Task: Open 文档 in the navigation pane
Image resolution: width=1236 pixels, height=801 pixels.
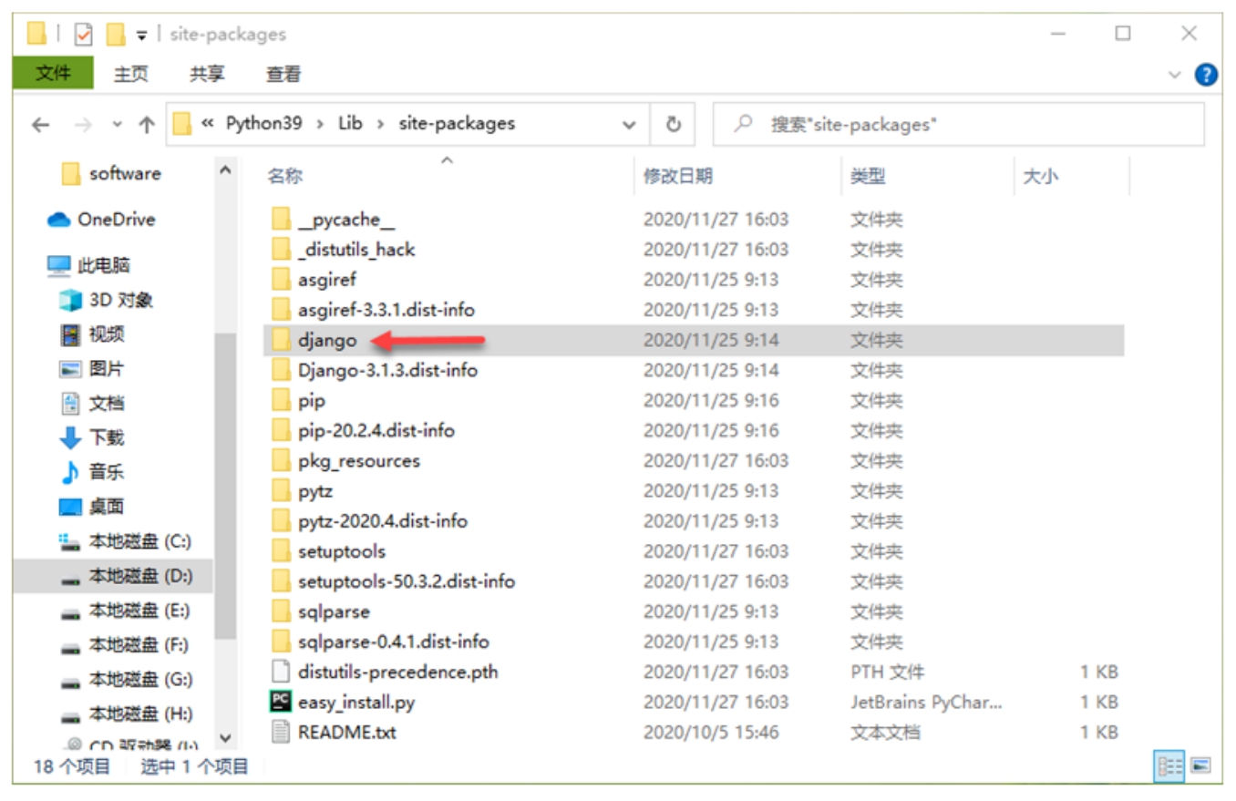Action: (x=92, y=404)
